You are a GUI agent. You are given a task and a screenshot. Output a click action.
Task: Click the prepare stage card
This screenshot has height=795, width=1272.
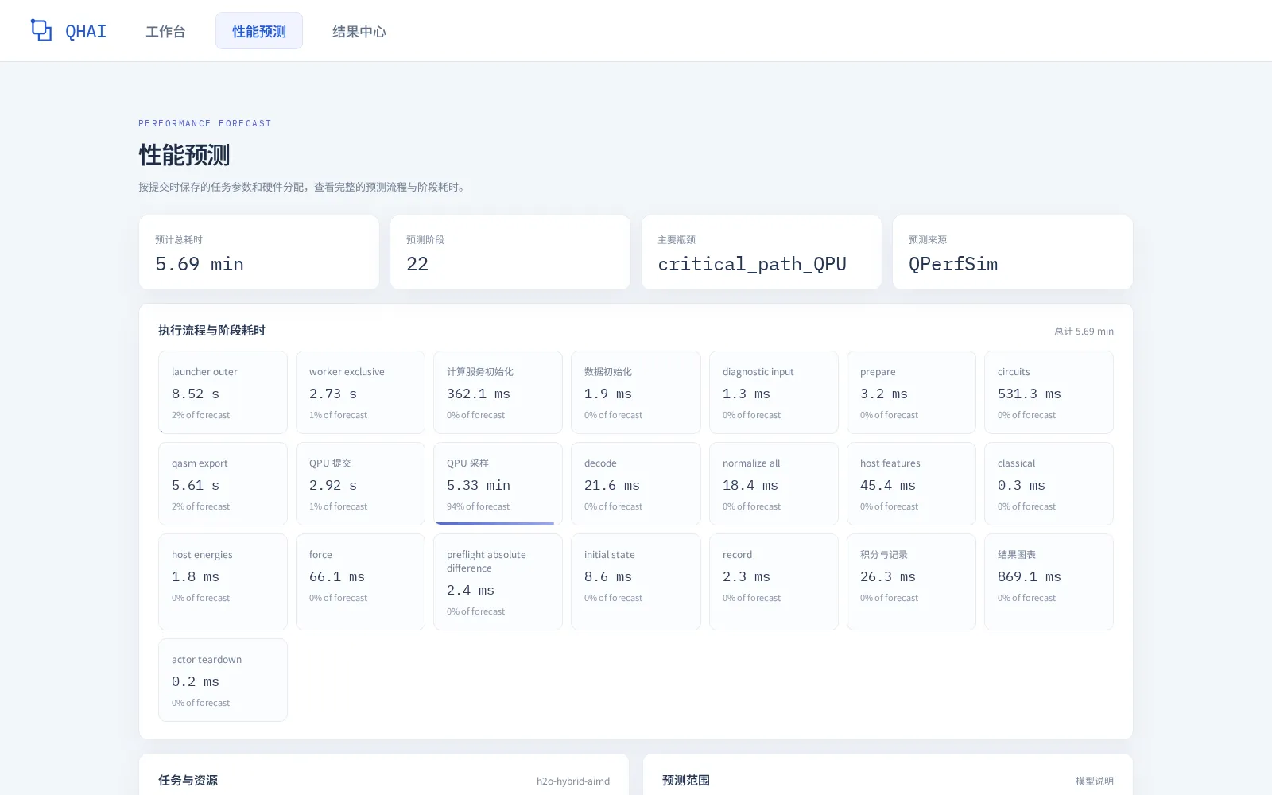click(911, 392)
